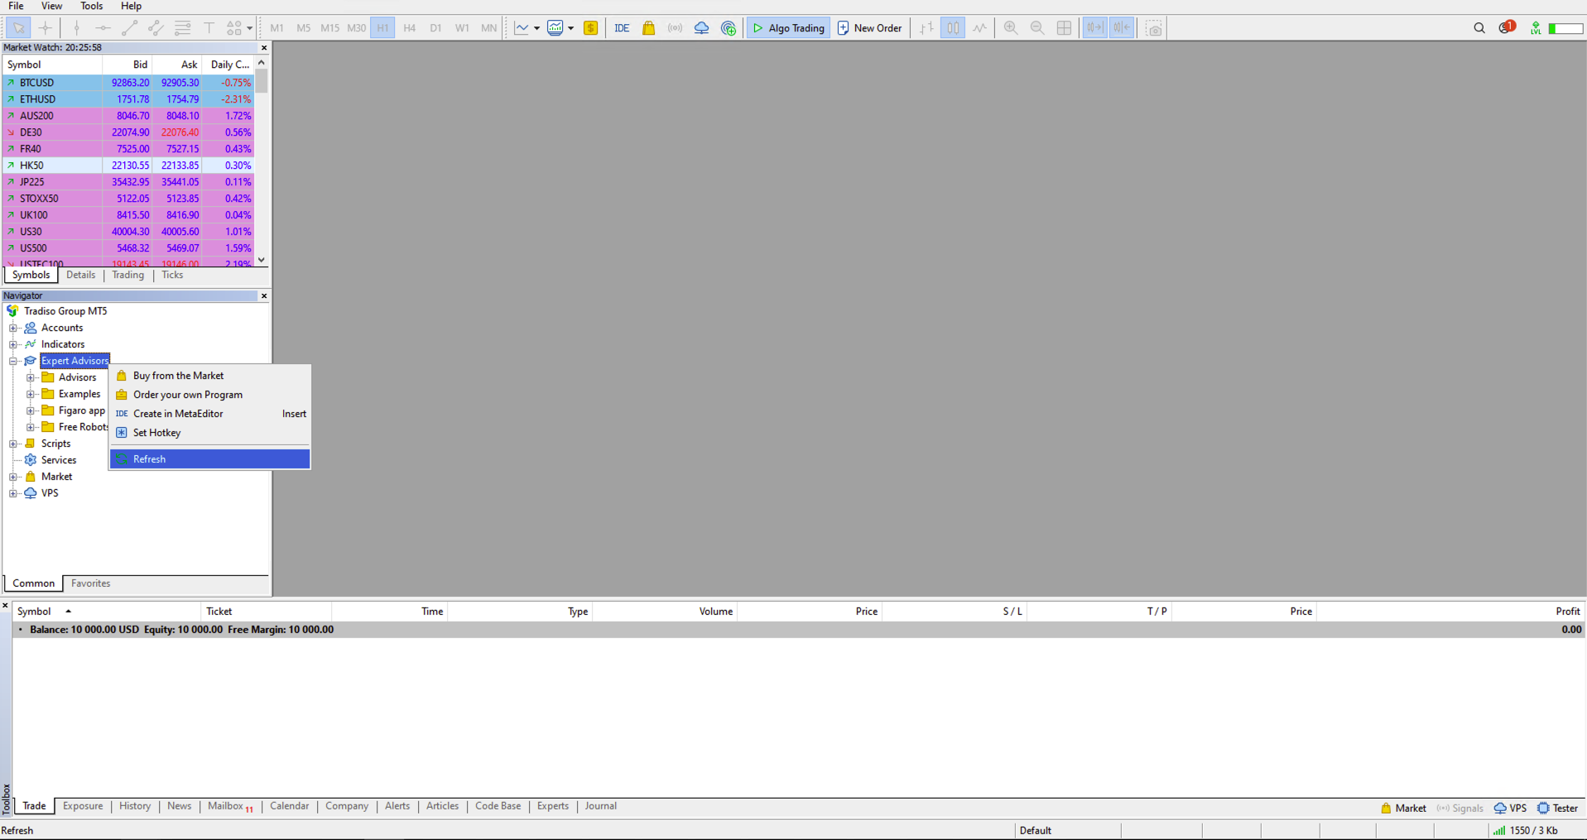Select the text label tool
Screen dimensions: 1587x840
pyautogui.click(x=209, y=28)
